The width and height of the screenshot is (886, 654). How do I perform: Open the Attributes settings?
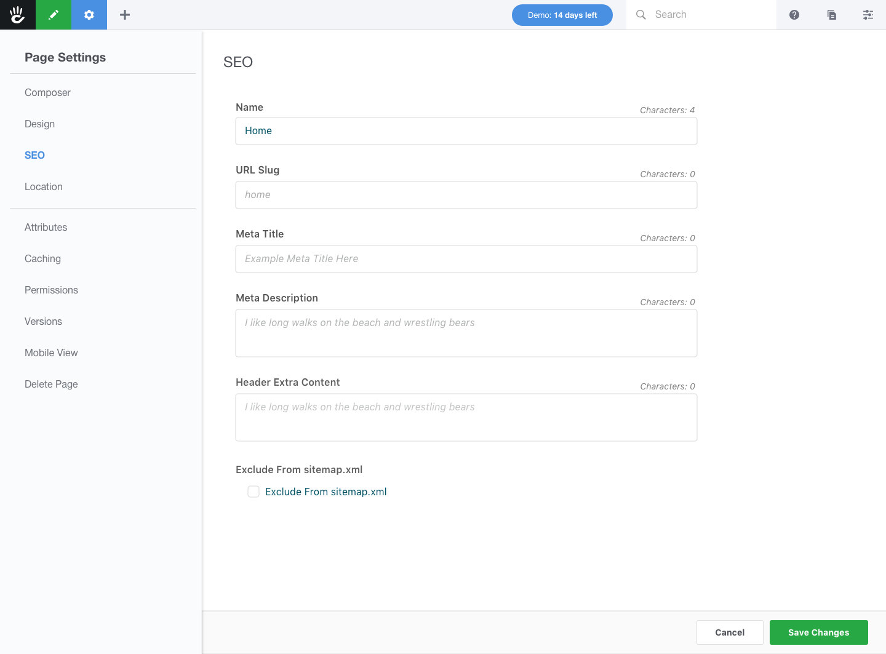coord(46,227)
